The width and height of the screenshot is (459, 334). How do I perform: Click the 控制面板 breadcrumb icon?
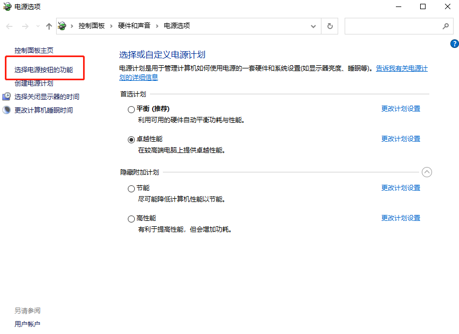click(63, 25)
